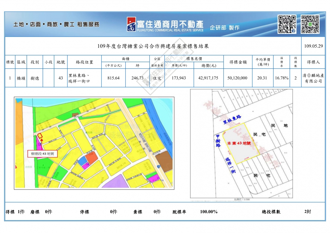Screen dimensions: 330x233
Task: Click the '富住通商用不動產' company name
Action: click(170, 24)
